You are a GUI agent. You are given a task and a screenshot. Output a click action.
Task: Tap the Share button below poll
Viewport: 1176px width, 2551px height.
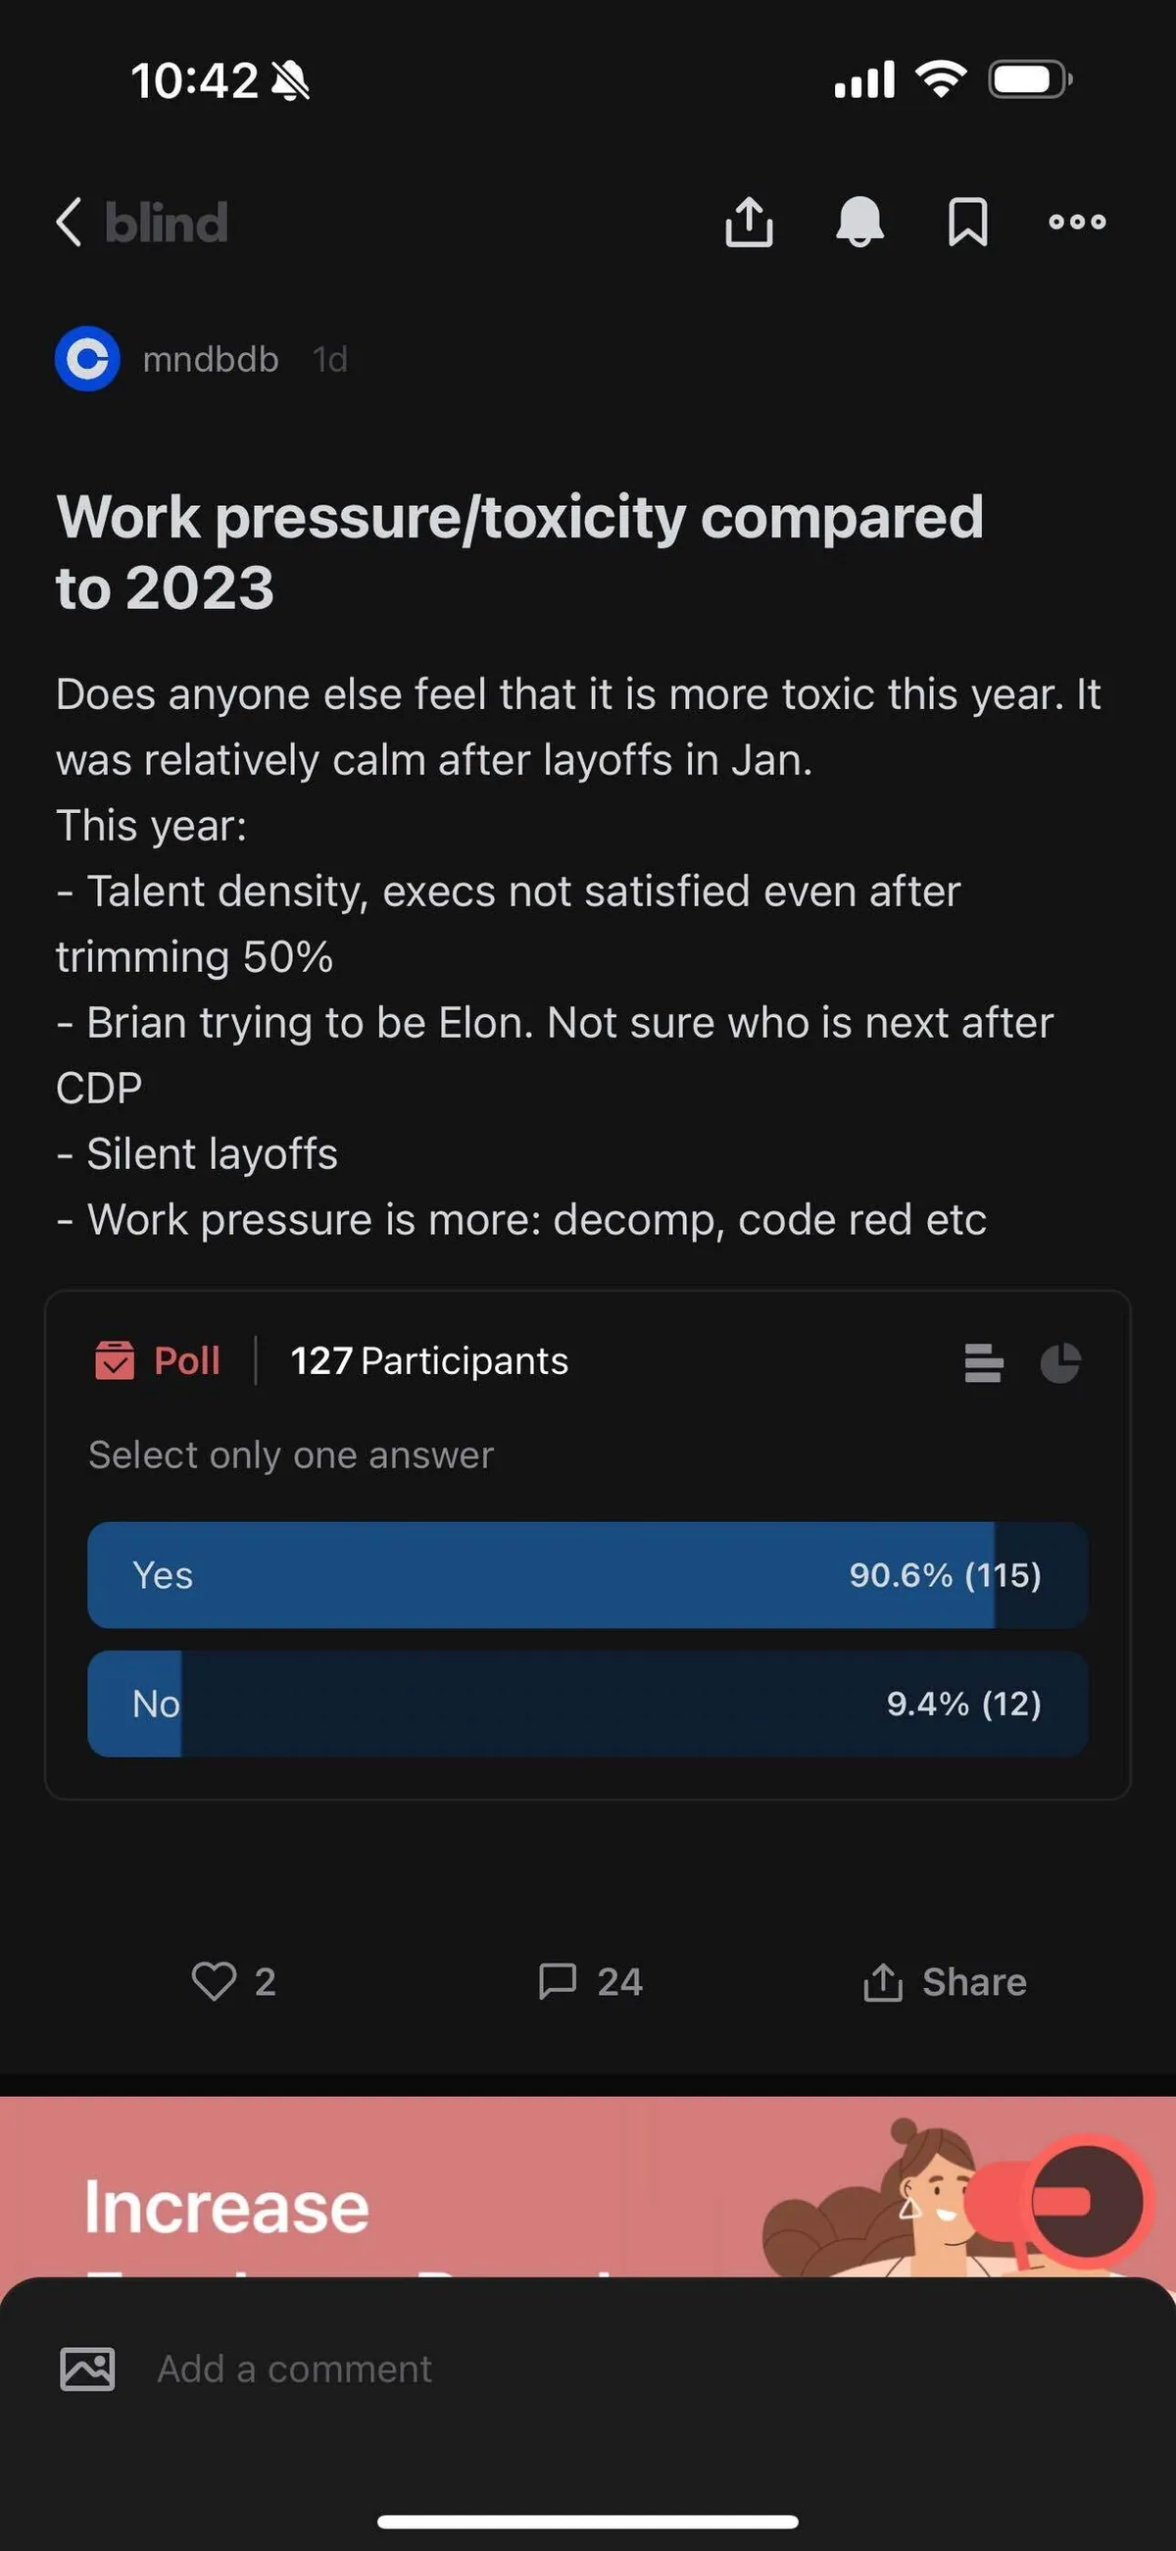point(946,1981)
